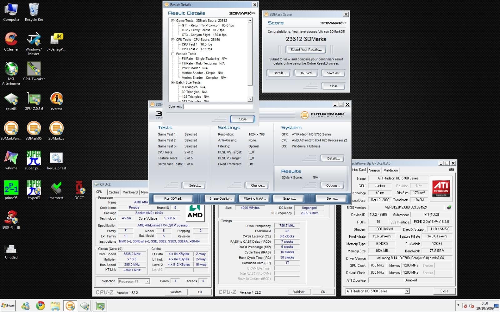Image resolution: width=500 pixels, height=312 pixels.
Task: Open wPrime desktop icon
Action: [x=11, y=160]
